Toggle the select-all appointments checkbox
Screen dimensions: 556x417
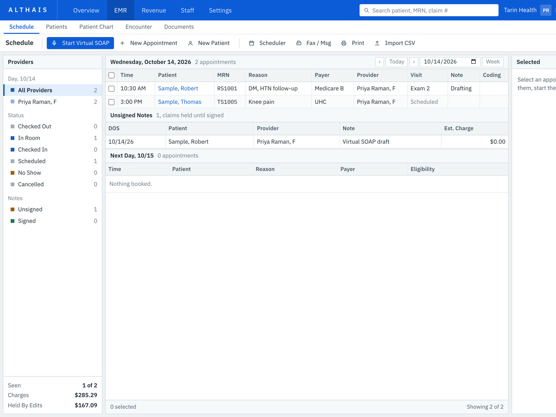tap(112, 75)
